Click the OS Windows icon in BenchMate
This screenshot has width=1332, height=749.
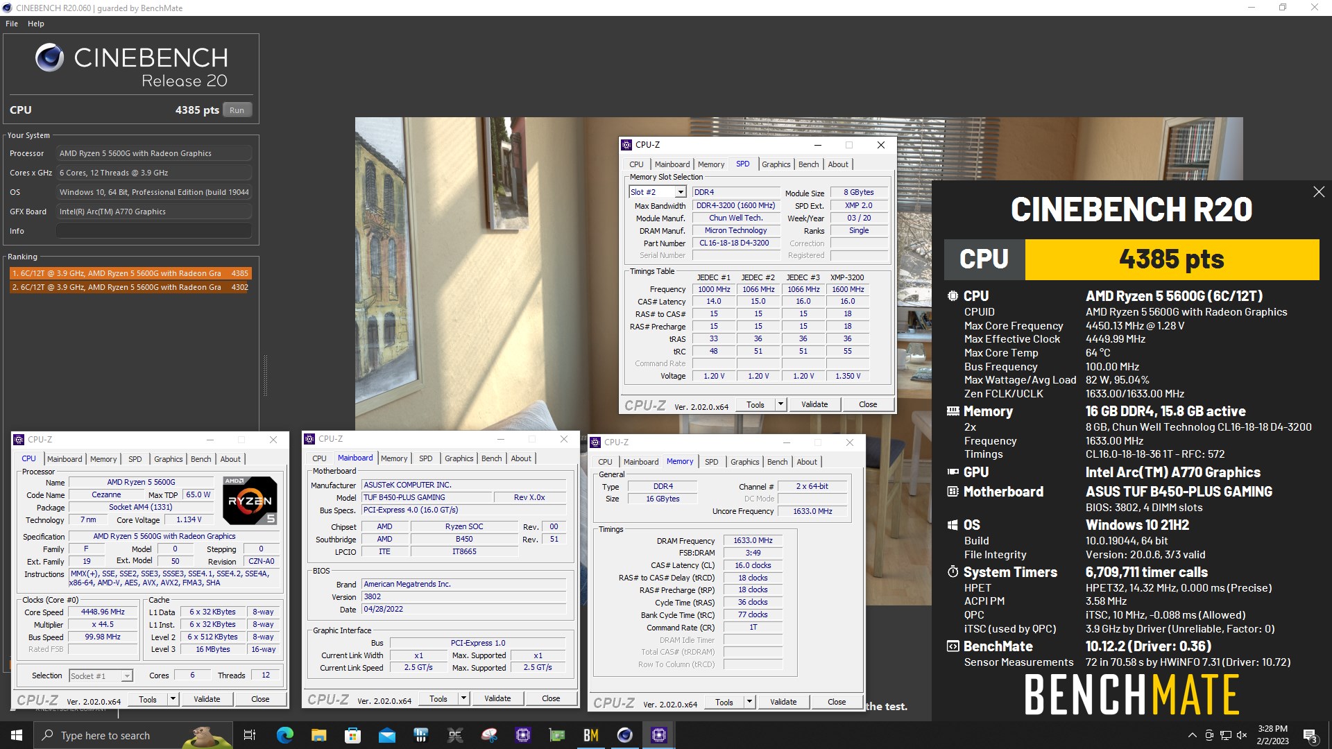click(x=953, y=525)
